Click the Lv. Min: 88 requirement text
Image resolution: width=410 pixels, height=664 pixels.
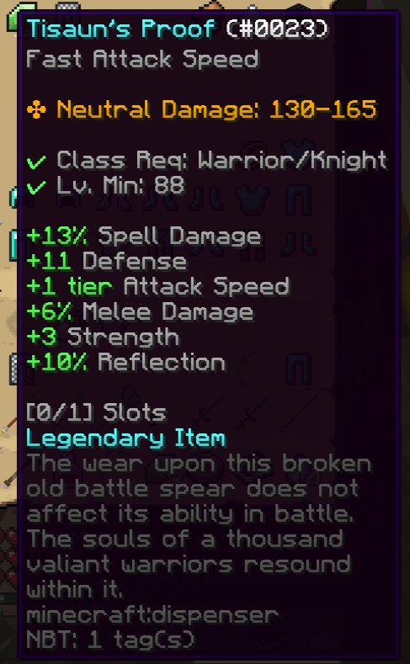[121, 186]
